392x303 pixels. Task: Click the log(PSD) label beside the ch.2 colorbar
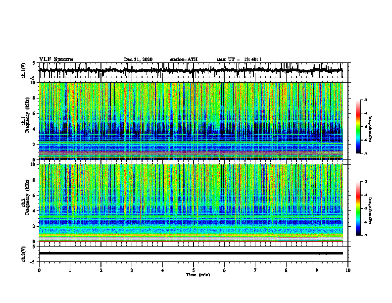(371, 210)
